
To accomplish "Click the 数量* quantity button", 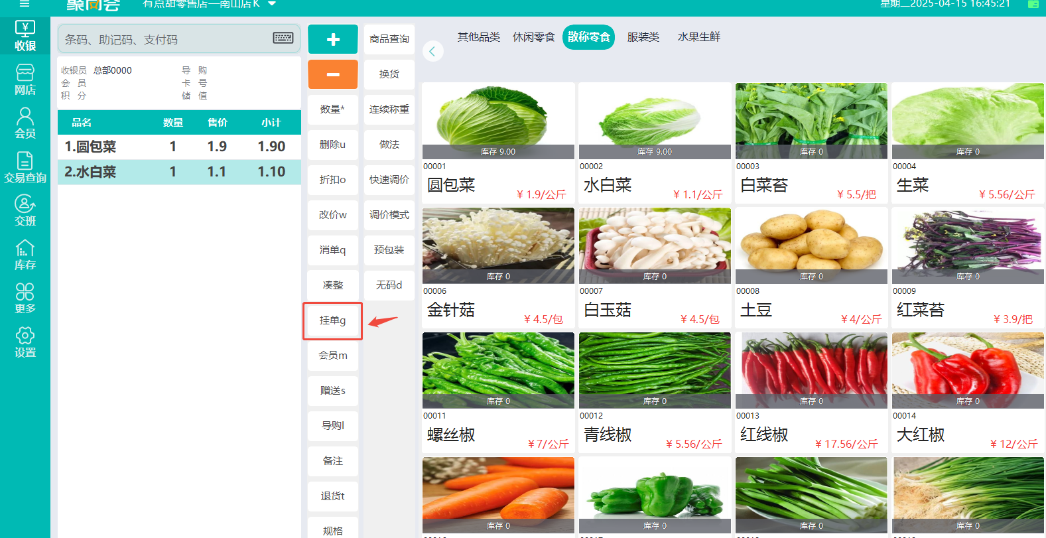I will [333, 109].
